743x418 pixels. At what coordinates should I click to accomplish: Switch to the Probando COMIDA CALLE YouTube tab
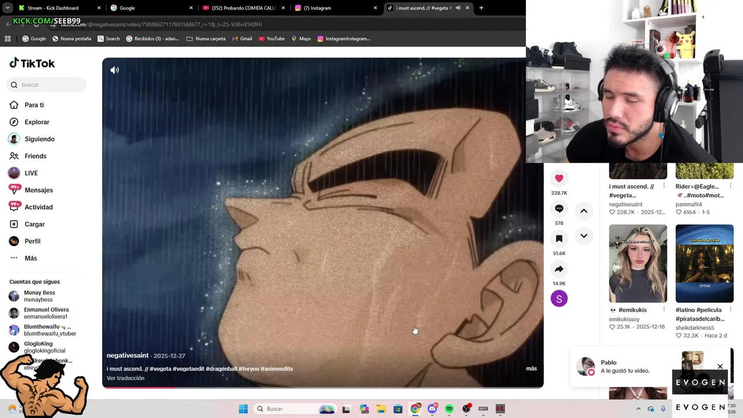click(x=244, y=8)
